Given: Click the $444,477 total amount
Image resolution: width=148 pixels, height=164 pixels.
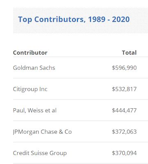Looking at the screenshot, I should (x=124, y=110).
